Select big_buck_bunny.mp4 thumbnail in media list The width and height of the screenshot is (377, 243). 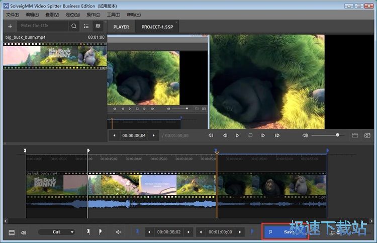point(55,56)
